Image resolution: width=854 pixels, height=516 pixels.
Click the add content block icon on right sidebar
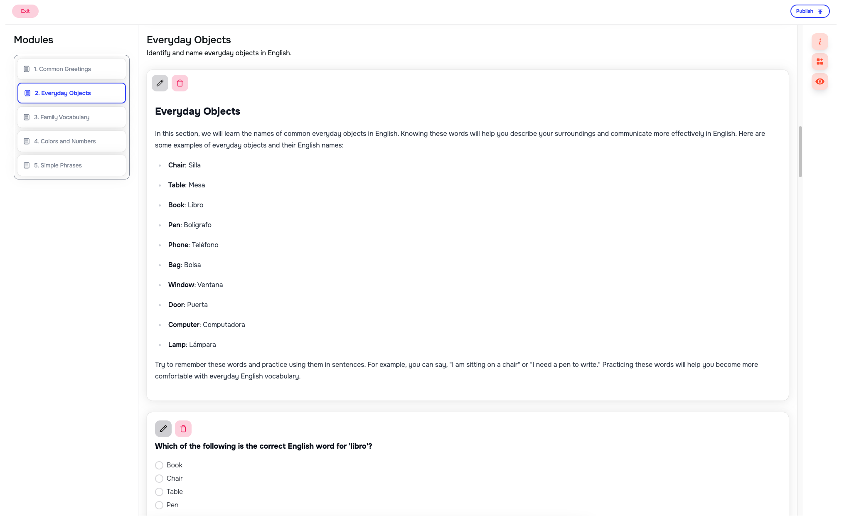[x=820, y=61]
